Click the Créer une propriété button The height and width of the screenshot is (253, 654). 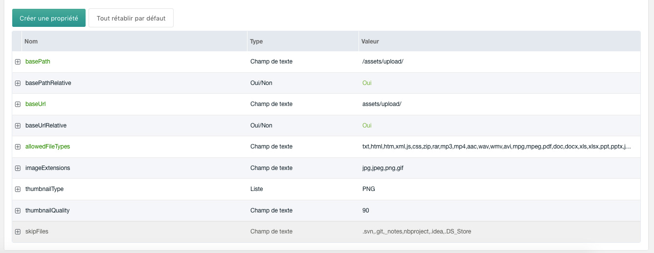pos(49,18)
